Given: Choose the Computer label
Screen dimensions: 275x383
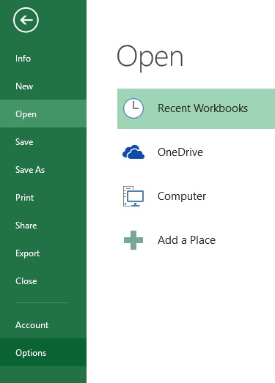Looking at the screenshot, I should [x=182, y=196].
